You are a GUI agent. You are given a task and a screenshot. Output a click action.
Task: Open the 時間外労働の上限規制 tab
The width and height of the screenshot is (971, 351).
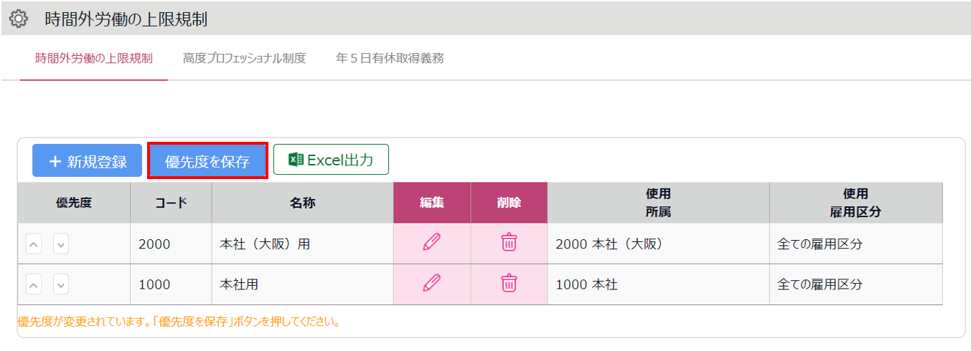pyautogui.click(x=94, y=59)
